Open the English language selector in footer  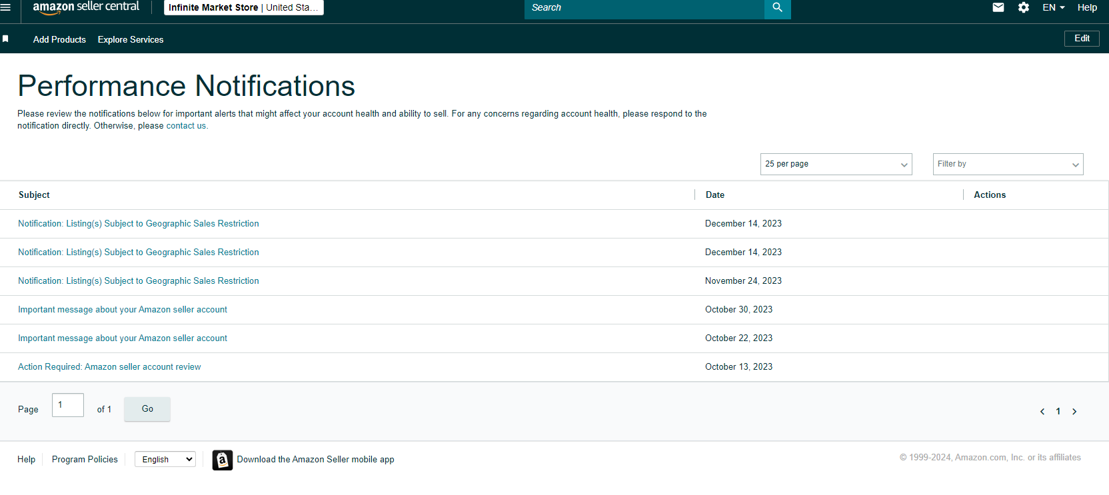click(165, 459)
